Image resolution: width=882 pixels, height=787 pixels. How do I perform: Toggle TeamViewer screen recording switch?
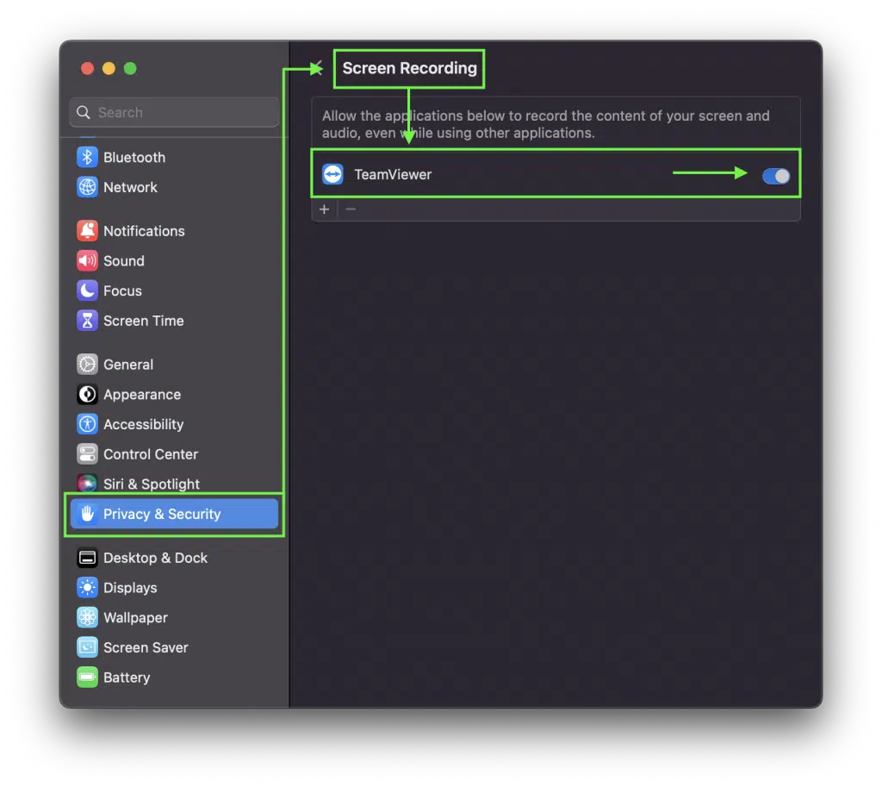(776, 176)
